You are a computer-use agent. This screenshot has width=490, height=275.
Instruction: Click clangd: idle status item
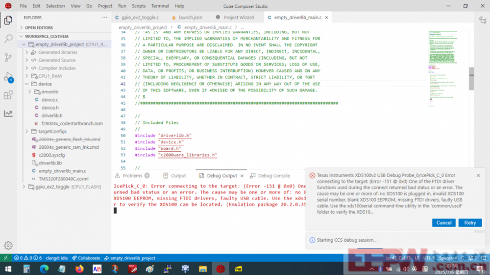pos(56,258)
